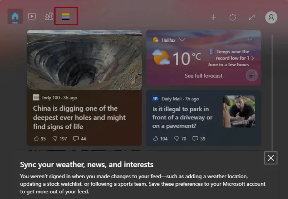The height and width of the screenshot is (199, 288).
Task: Click the Daily Mail · 7h ago source text
Action: (180, 99)
